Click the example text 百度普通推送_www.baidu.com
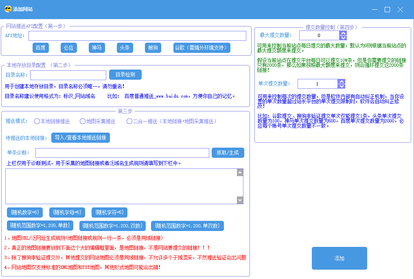Viewport: 414px width, 279px height. pos(156,96)
